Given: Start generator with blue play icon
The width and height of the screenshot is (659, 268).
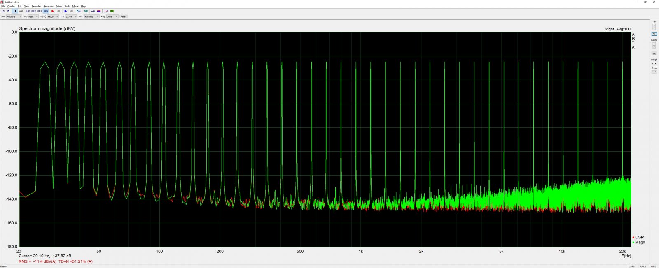Looking at the screenshot, I should pos(65,11).
